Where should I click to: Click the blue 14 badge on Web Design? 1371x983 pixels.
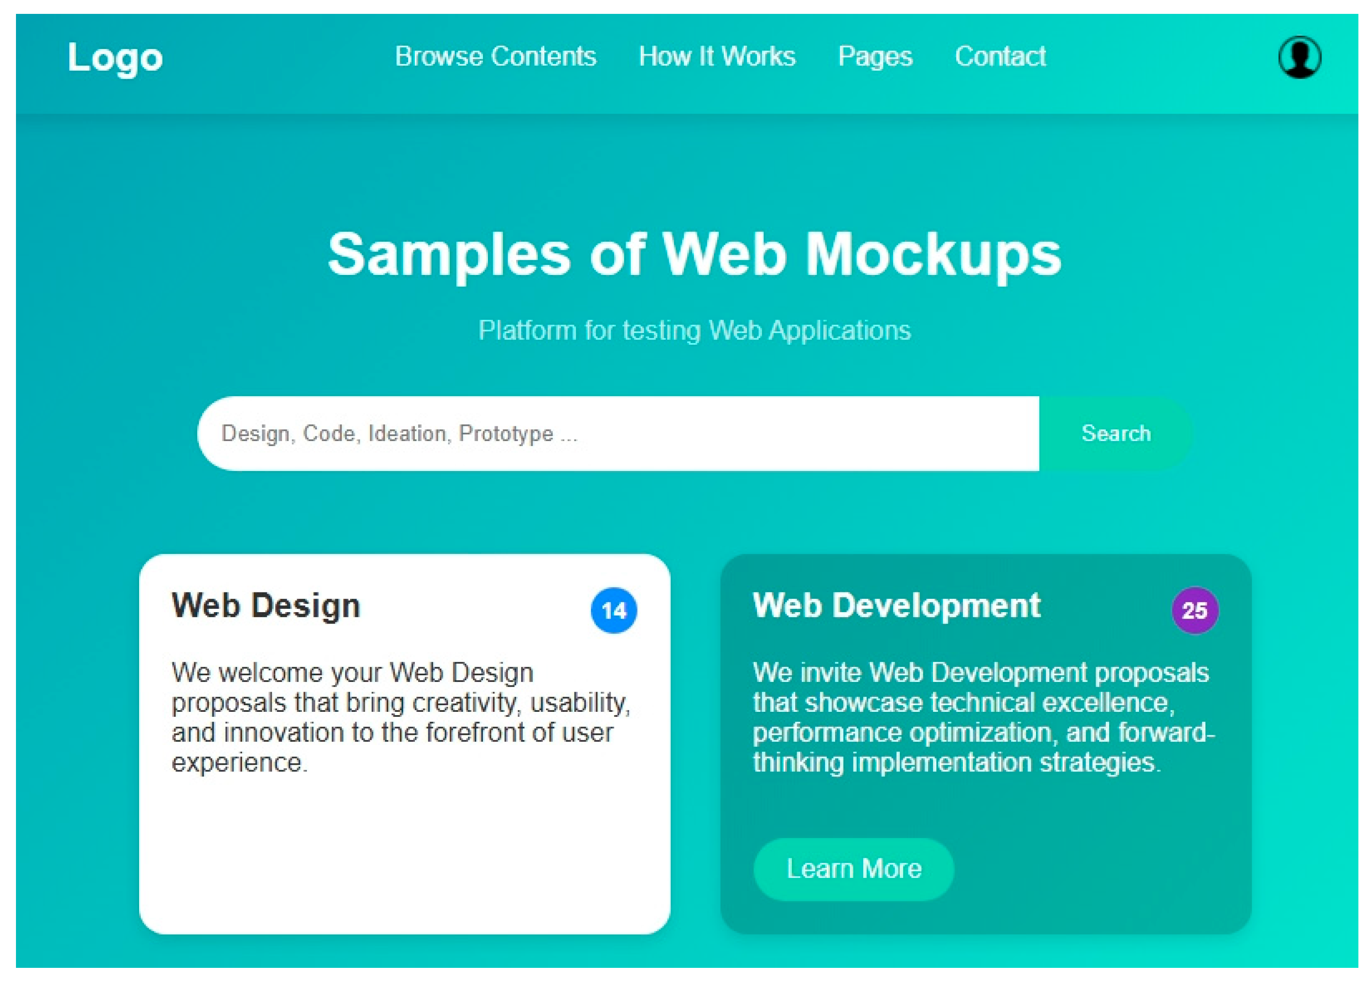[614, 610]
